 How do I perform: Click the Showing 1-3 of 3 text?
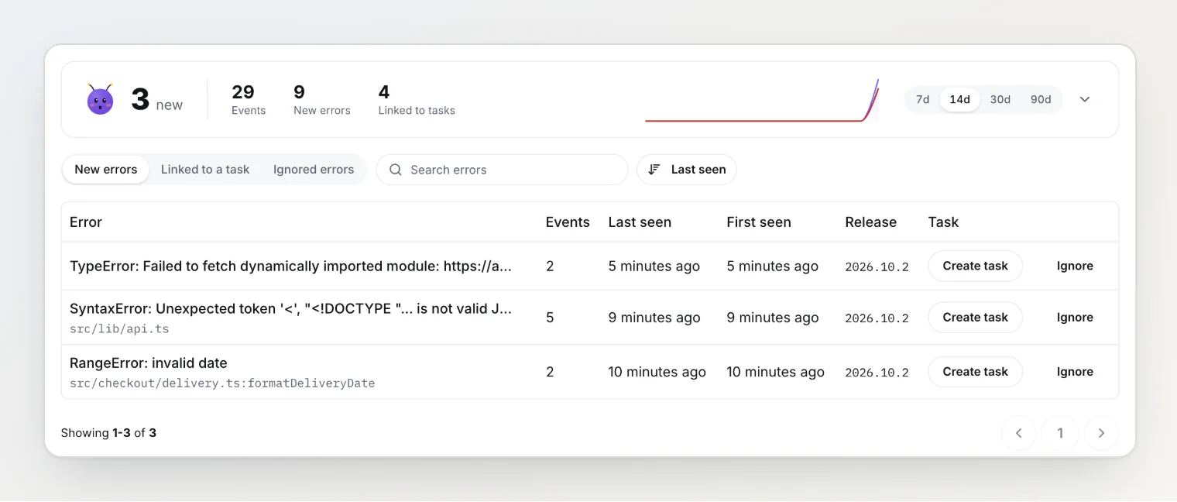108,433
